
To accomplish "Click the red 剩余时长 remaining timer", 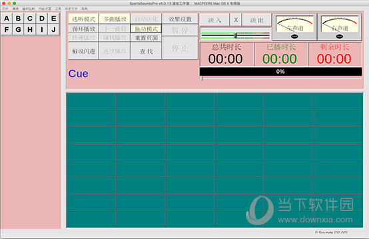I will (x=335, y=54).
